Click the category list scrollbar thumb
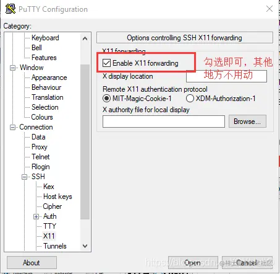The width and height of the screenshot is (280, 274). click(85, 142)
